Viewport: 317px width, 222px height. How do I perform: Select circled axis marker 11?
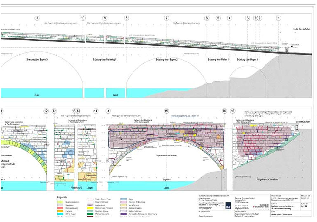tap(37, 18)
